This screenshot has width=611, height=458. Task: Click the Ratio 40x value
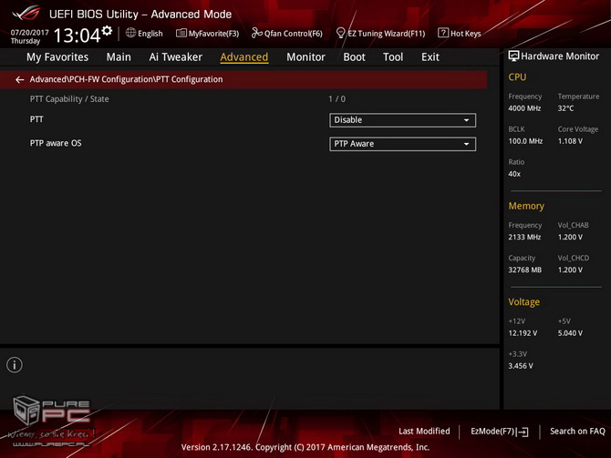coord(514,174)
